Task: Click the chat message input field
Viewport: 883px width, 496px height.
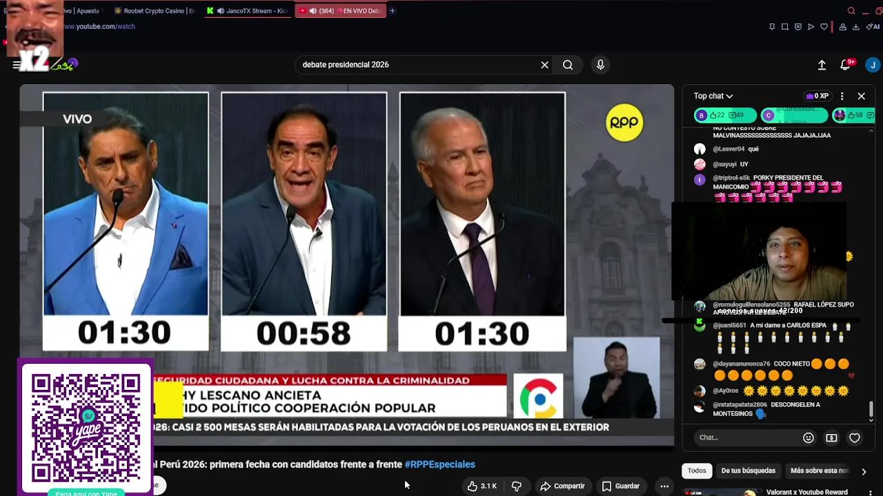Action: [x=748, y=437]
